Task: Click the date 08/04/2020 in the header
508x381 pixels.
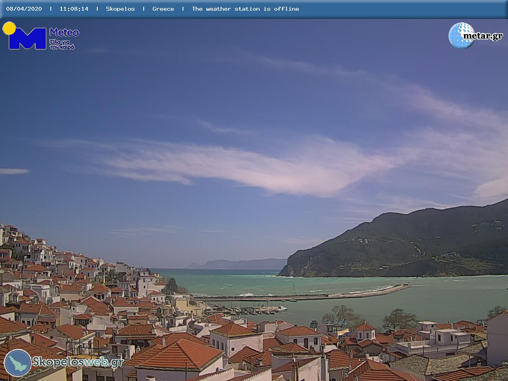Action: pos(24,9)
